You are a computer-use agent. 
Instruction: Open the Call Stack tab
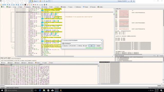click(x=44, y=7)
